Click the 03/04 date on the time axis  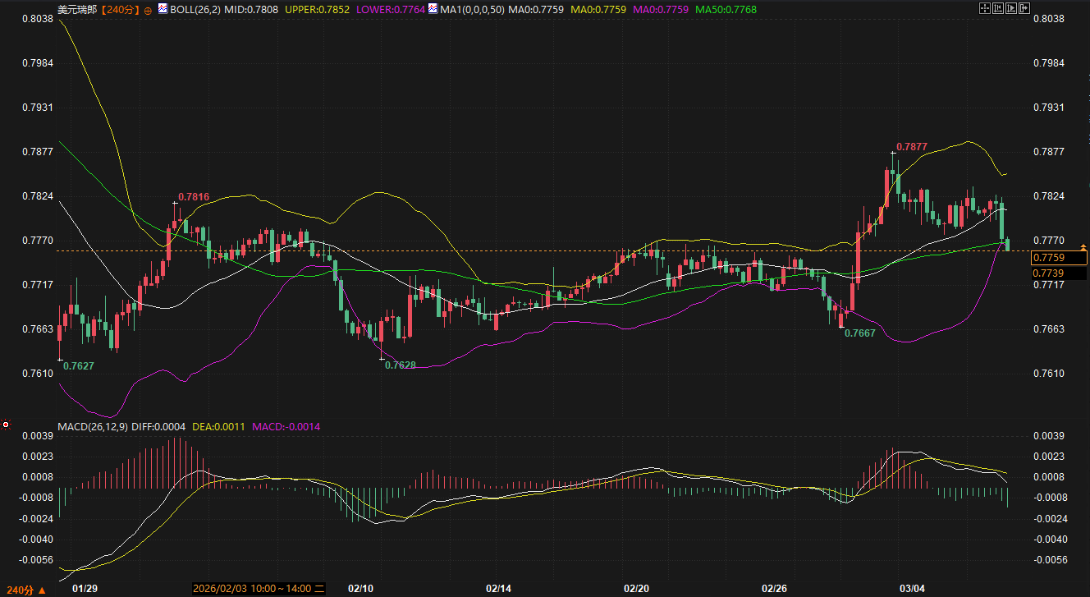click(912, 589)
